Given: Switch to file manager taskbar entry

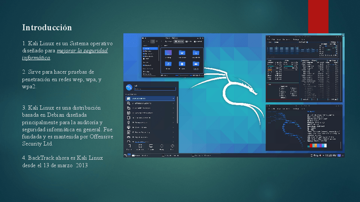Looking at the screenshot, I should [140, 155].
